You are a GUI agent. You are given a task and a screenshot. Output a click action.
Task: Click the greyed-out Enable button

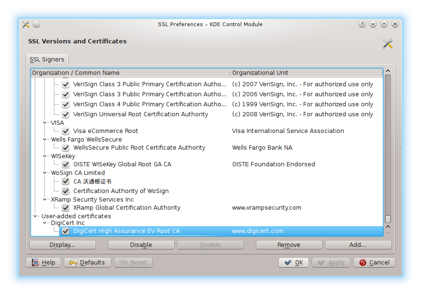coord(210,245)
